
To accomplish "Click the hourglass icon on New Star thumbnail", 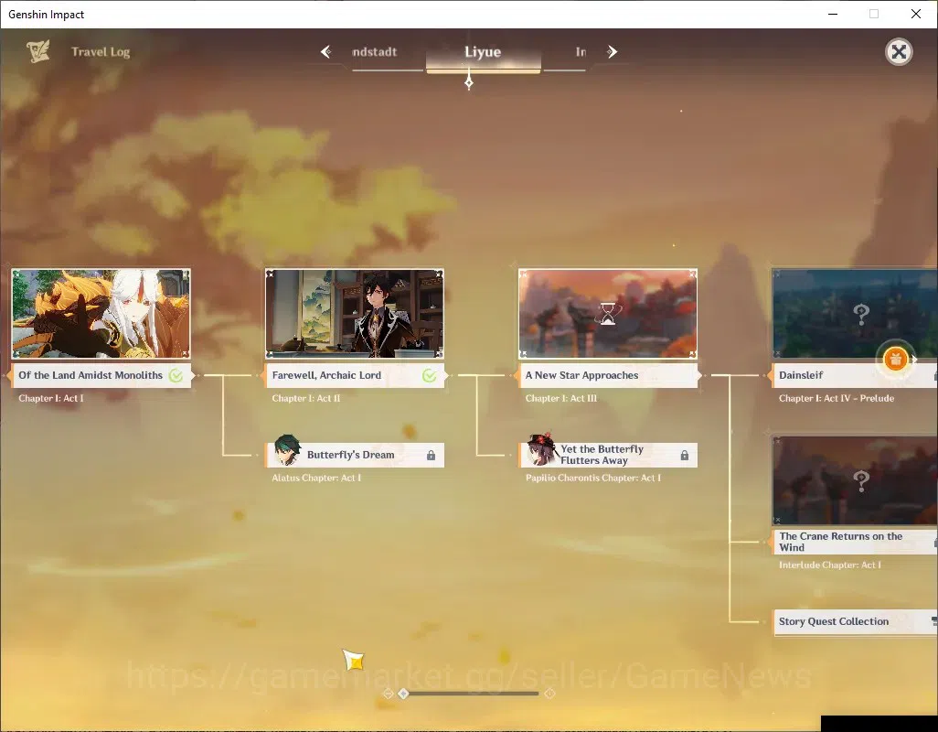I will pos(608,314).
